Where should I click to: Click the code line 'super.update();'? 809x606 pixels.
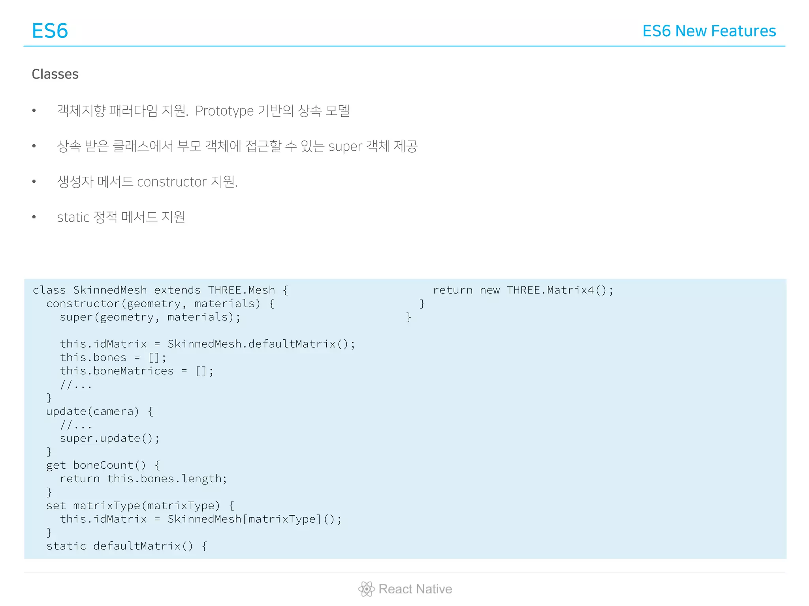point(110,438)
